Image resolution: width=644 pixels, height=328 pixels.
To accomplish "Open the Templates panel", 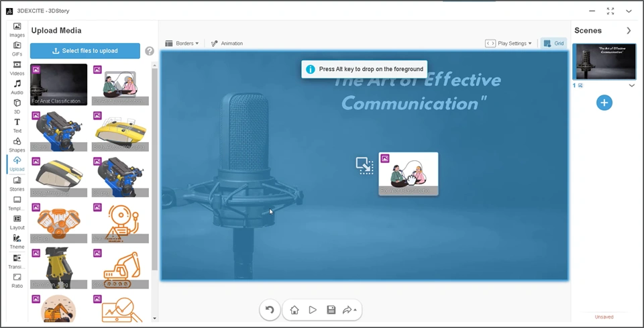I will tap(17, 203).
